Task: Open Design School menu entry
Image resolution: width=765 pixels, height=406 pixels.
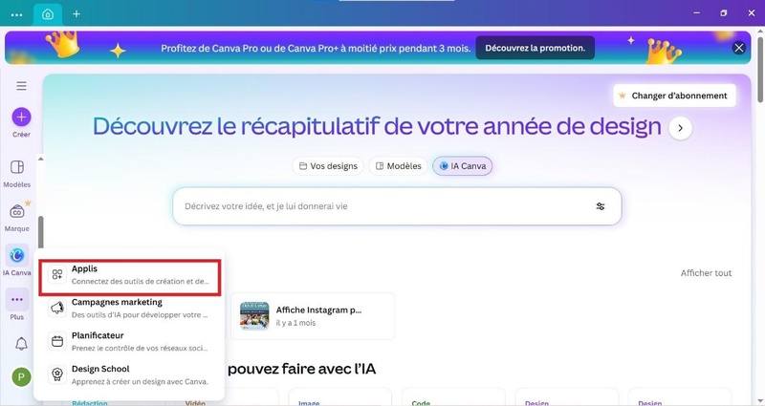Action: tap(129, 374)
